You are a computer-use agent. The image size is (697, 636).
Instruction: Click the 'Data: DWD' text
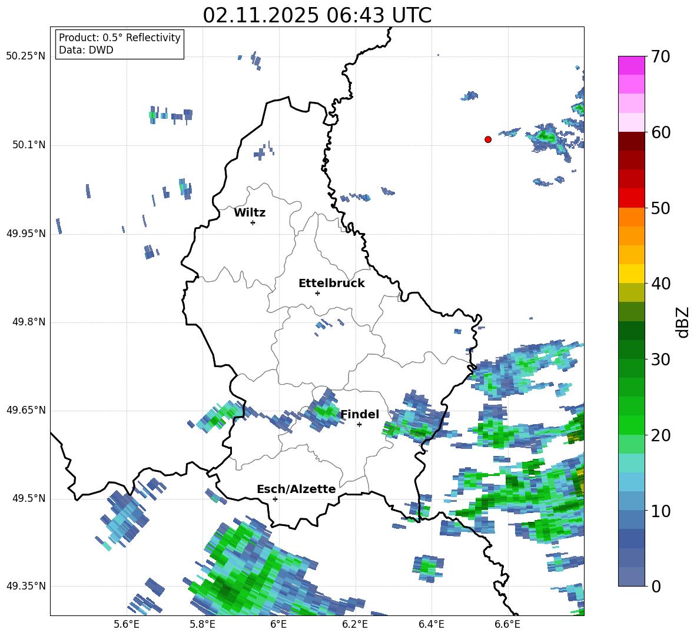point(86,50)
